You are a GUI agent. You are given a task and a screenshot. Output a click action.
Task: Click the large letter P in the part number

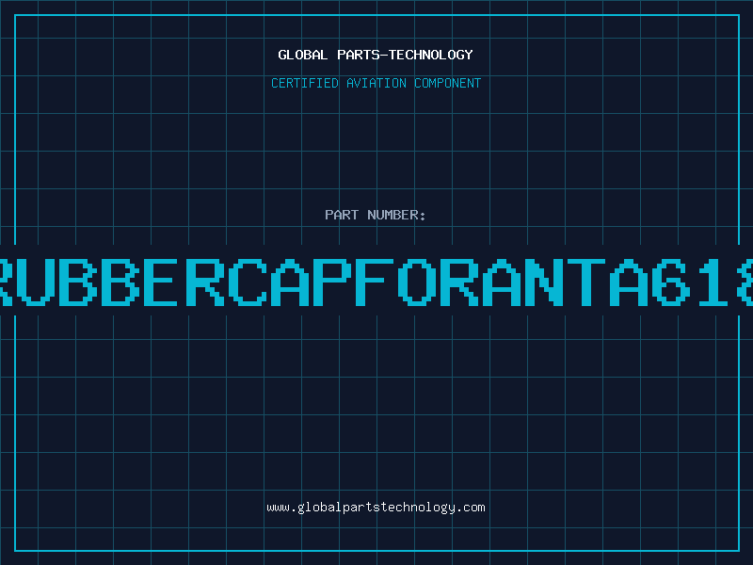(x=332, y=282)
